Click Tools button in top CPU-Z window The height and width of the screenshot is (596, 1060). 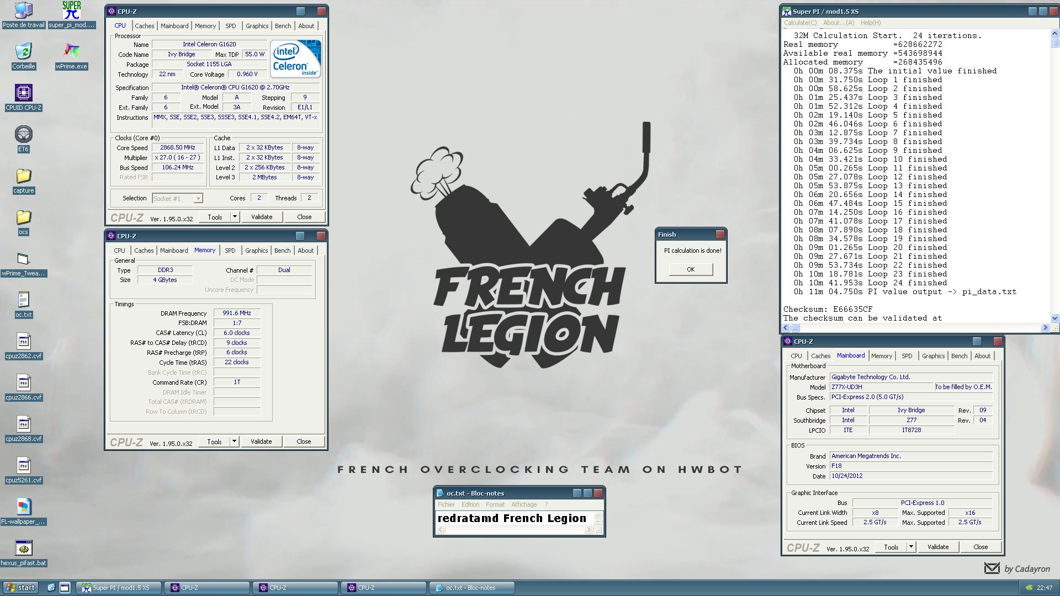tap(215, 217)
